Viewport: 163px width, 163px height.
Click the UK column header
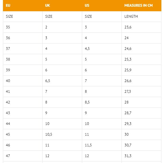click(x=48, y=5)
